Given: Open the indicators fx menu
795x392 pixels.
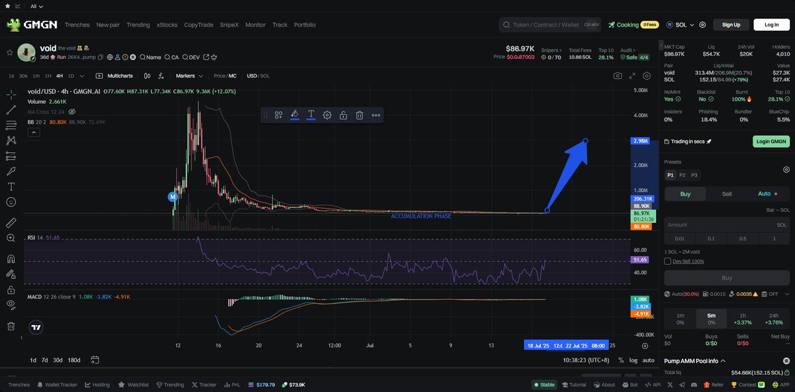Looking at the screenshot, I should tap(161, 76).
